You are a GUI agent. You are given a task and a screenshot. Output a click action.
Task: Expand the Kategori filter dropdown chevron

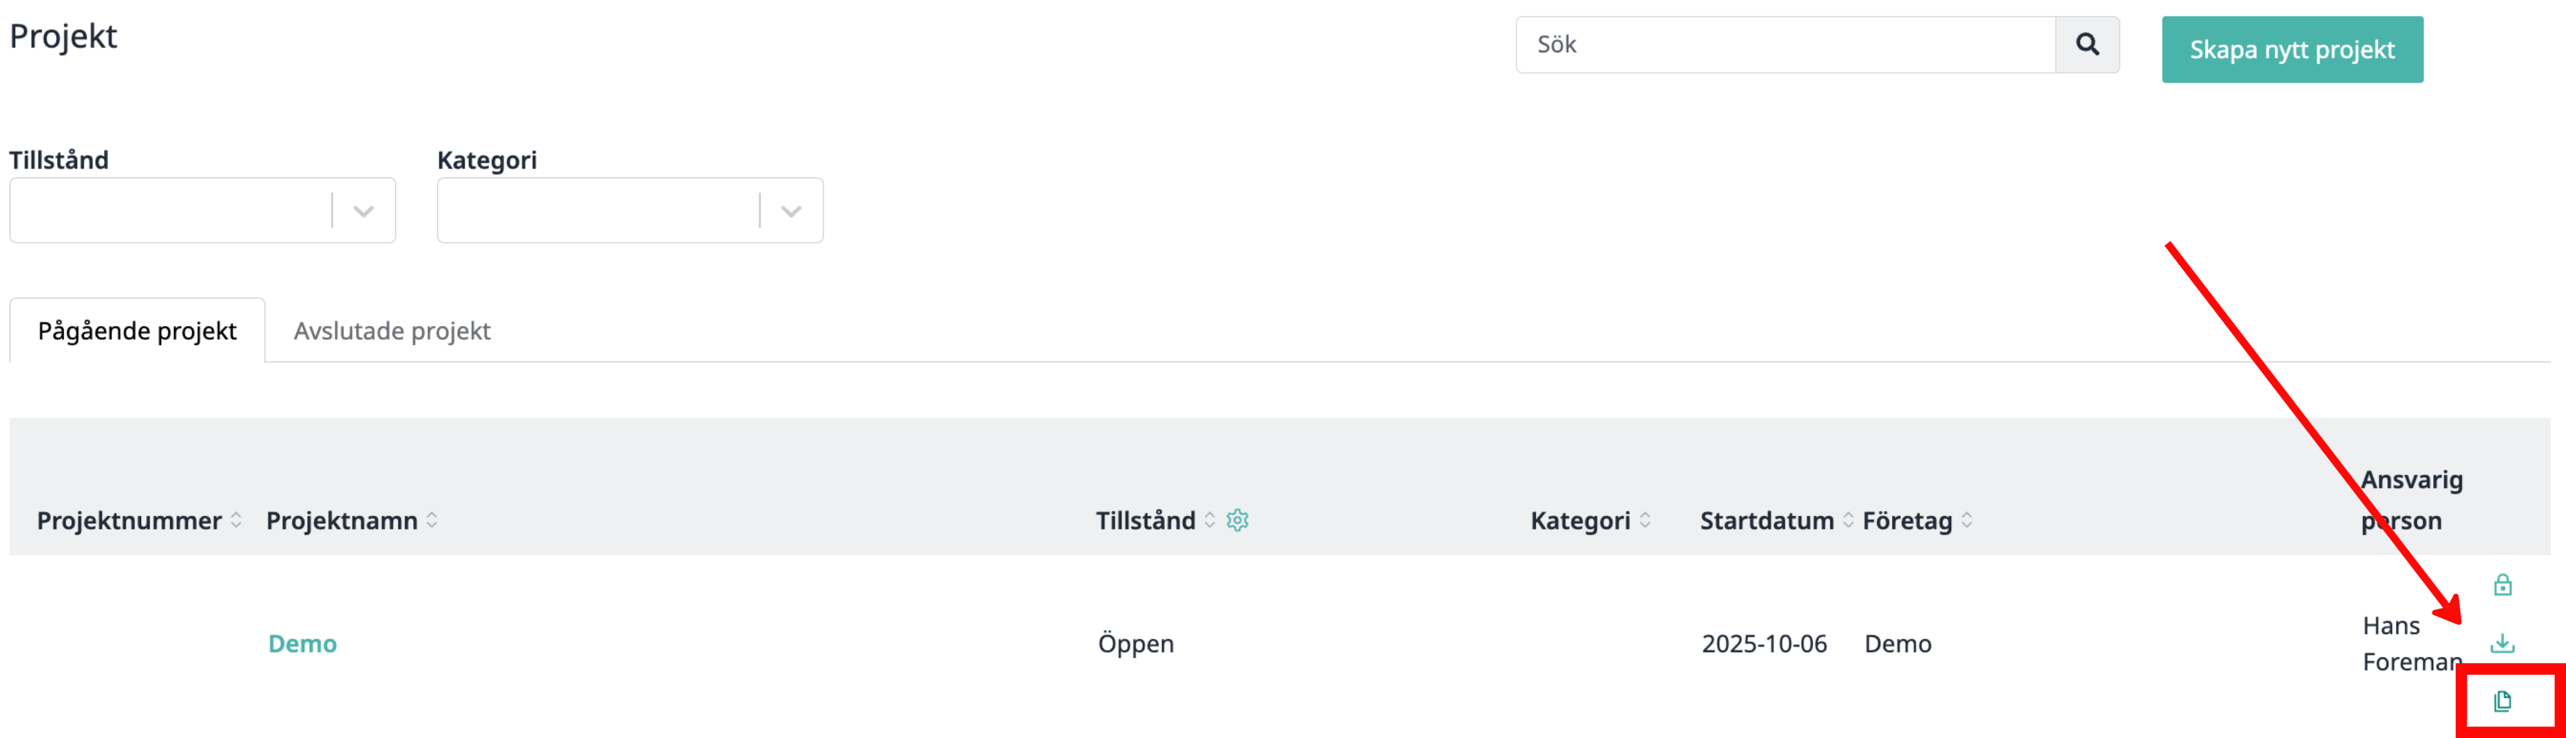coord(791,211)
